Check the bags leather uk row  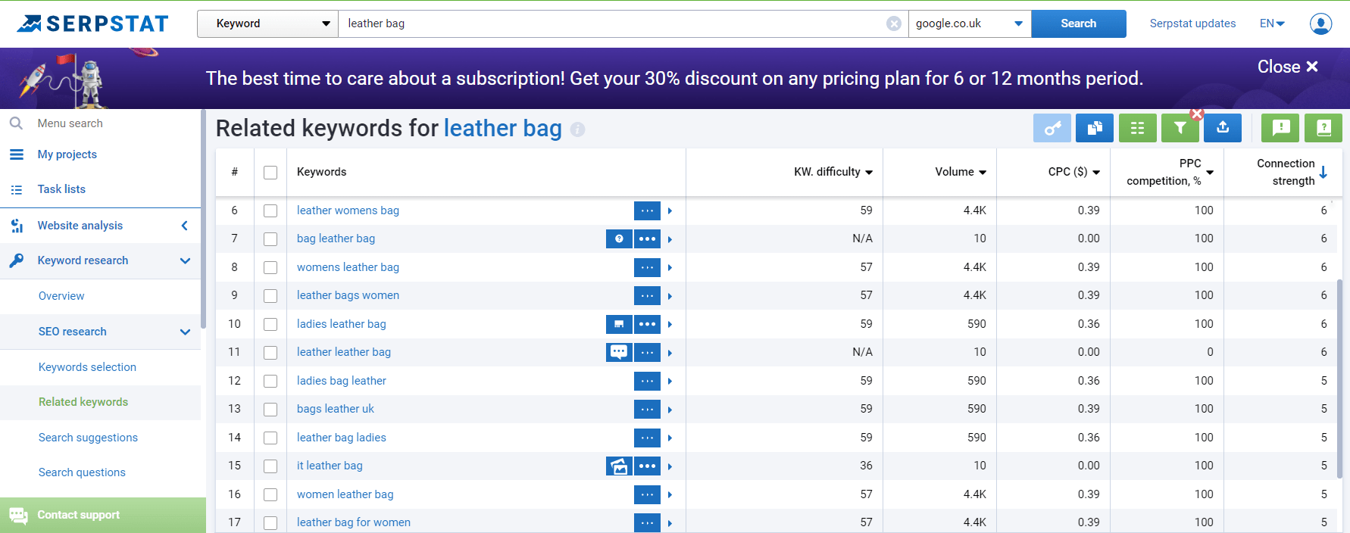coord(270,409)
